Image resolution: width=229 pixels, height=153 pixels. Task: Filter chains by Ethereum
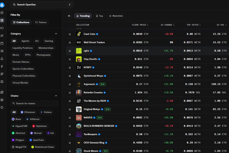28,112
